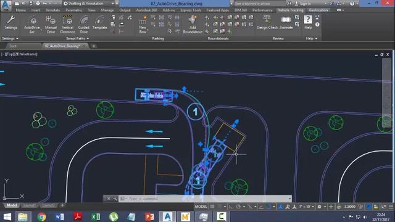Open the Output ribbon tab
This screenshot has height=222, width=395.
[125, 10]
